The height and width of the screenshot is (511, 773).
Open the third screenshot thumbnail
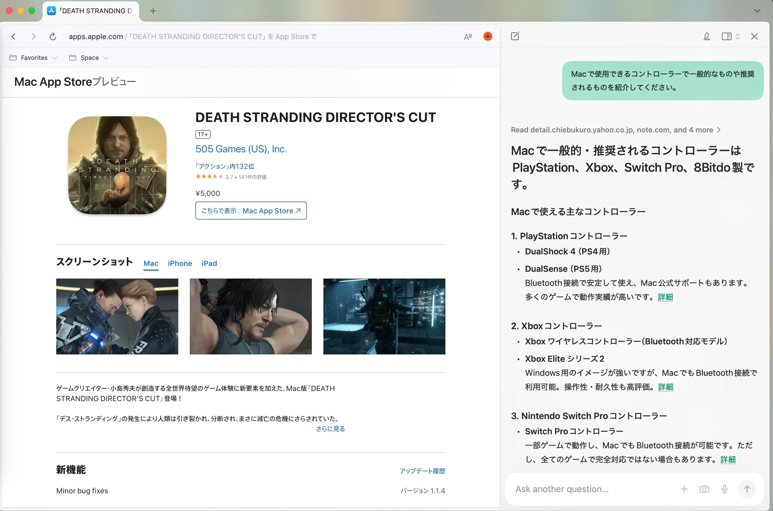(384, 316)
